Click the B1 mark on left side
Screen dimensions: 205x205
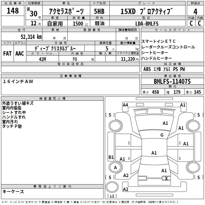111,157
